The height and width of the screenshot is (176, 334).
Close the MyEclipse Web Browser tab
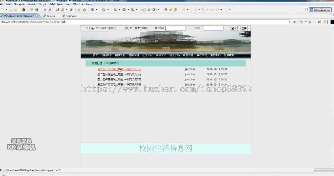[37, 16]
